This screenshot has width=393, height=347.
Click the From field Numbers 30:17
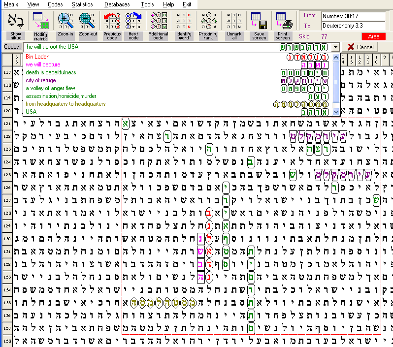click(354, 16)
